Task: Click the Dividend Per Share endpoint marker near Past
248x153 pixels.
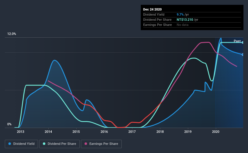Action: (243, 42)
